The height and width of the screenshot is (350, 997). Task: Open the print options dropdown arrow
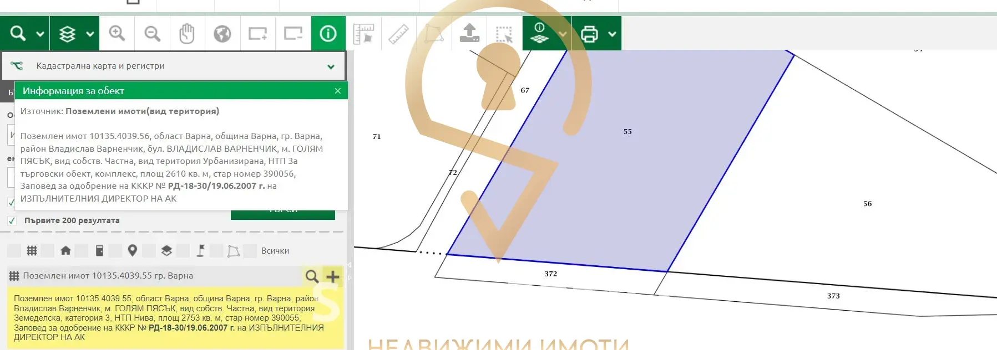(x=612, y=34)
